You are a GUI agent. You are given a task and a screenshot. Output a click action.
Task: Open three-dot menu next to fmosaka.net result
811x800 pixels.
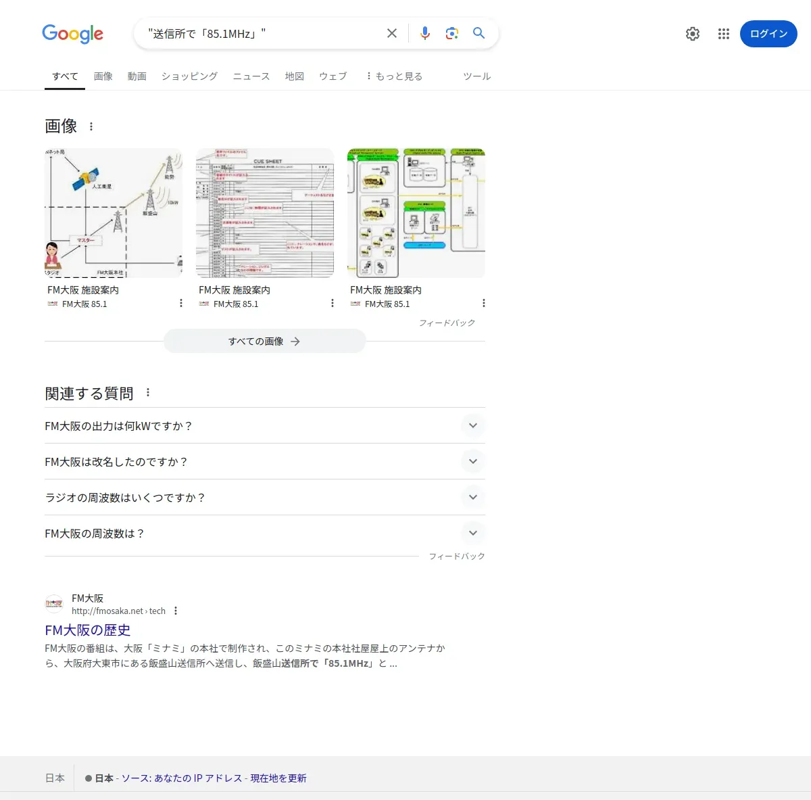pos(176,611)
